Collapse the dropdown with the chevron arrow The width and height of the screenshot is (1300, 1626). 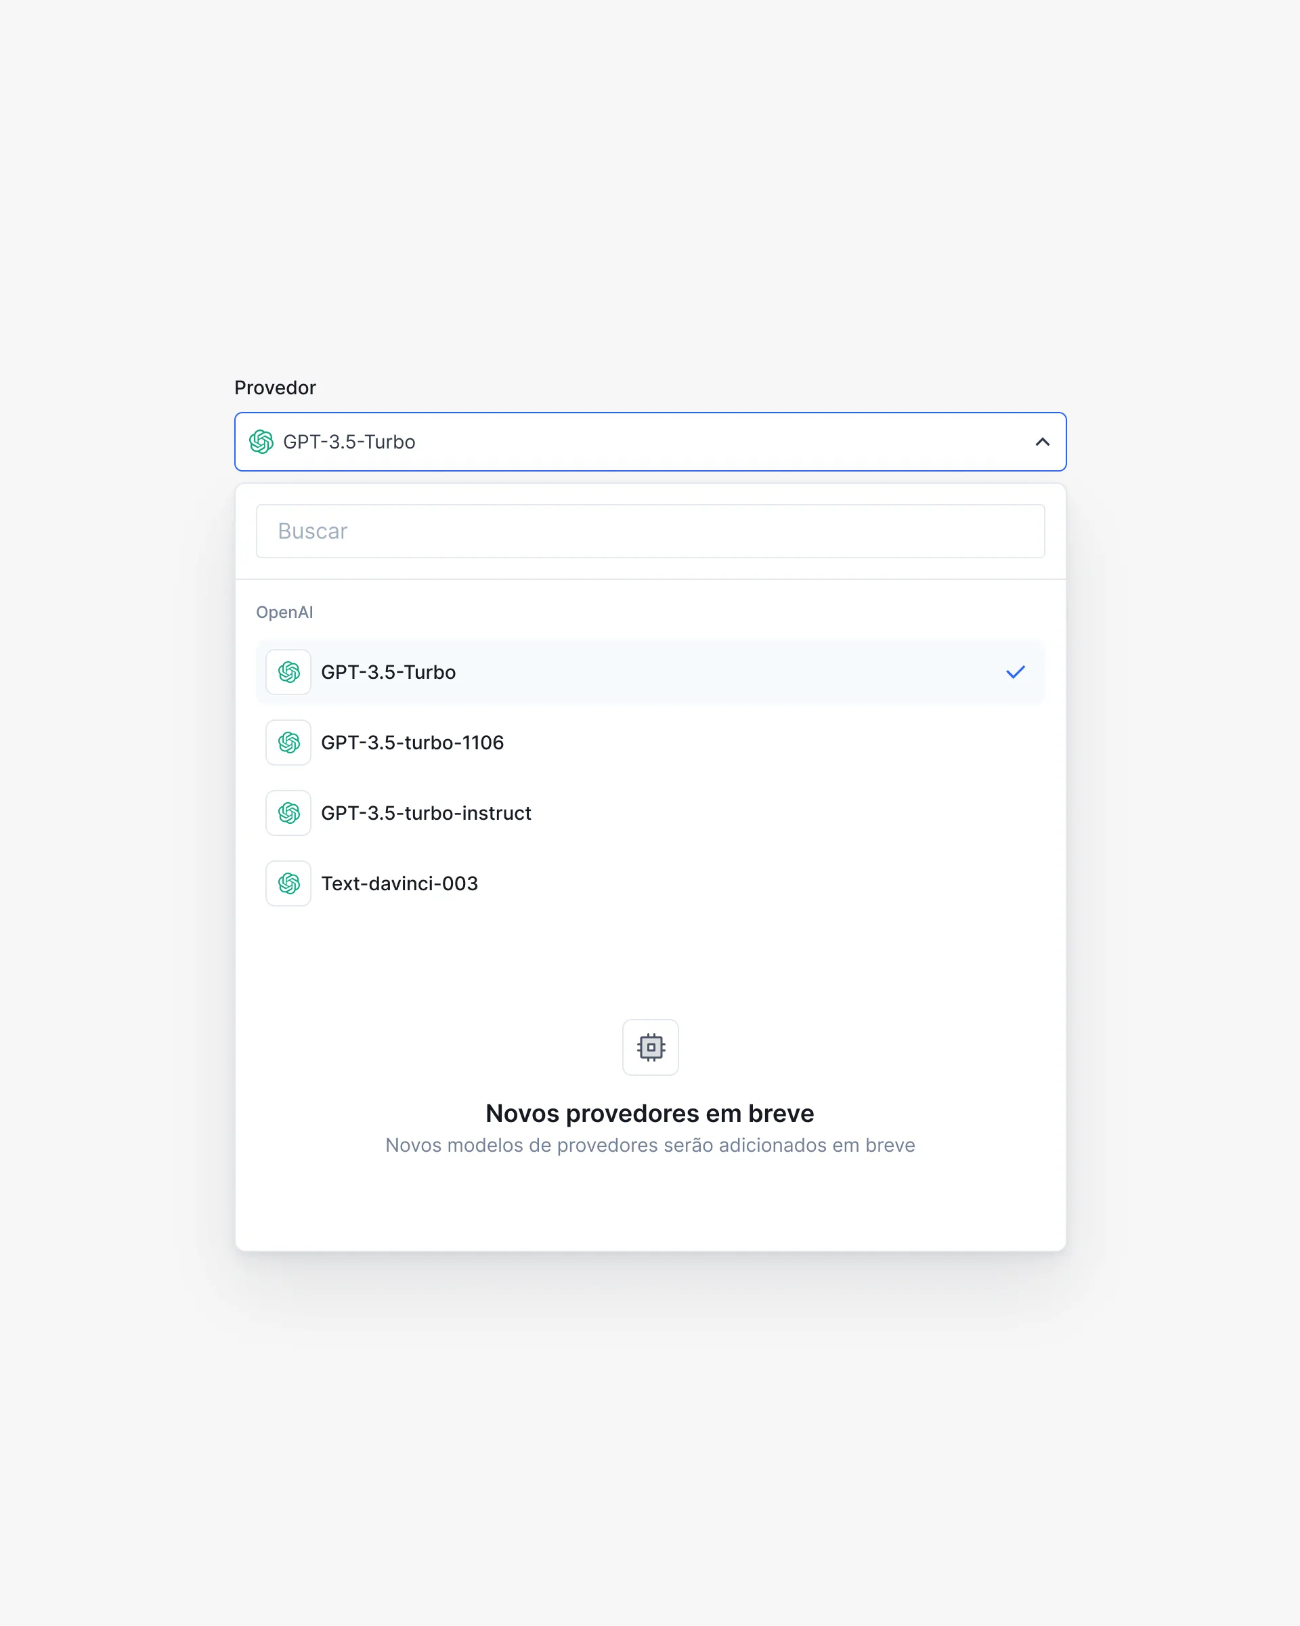point(1041,442)
